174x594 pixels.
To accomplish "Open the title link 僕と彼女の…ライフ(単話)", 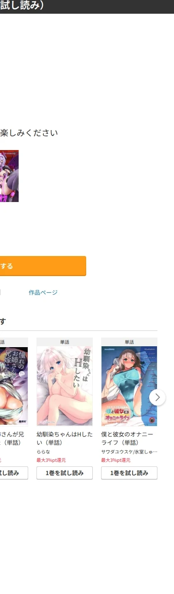I will 127,438.
